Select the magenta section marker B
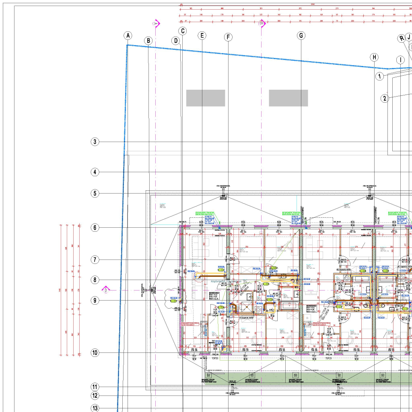The width and height of the screenshot is (412, 412). tap(262, 24)
